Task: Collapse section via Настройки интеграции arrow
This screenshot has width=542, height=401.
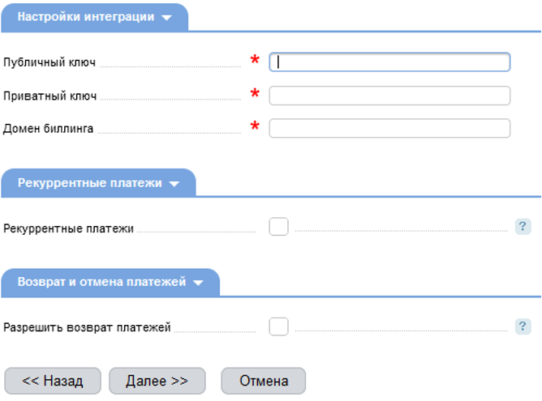Action: [167, 18]
